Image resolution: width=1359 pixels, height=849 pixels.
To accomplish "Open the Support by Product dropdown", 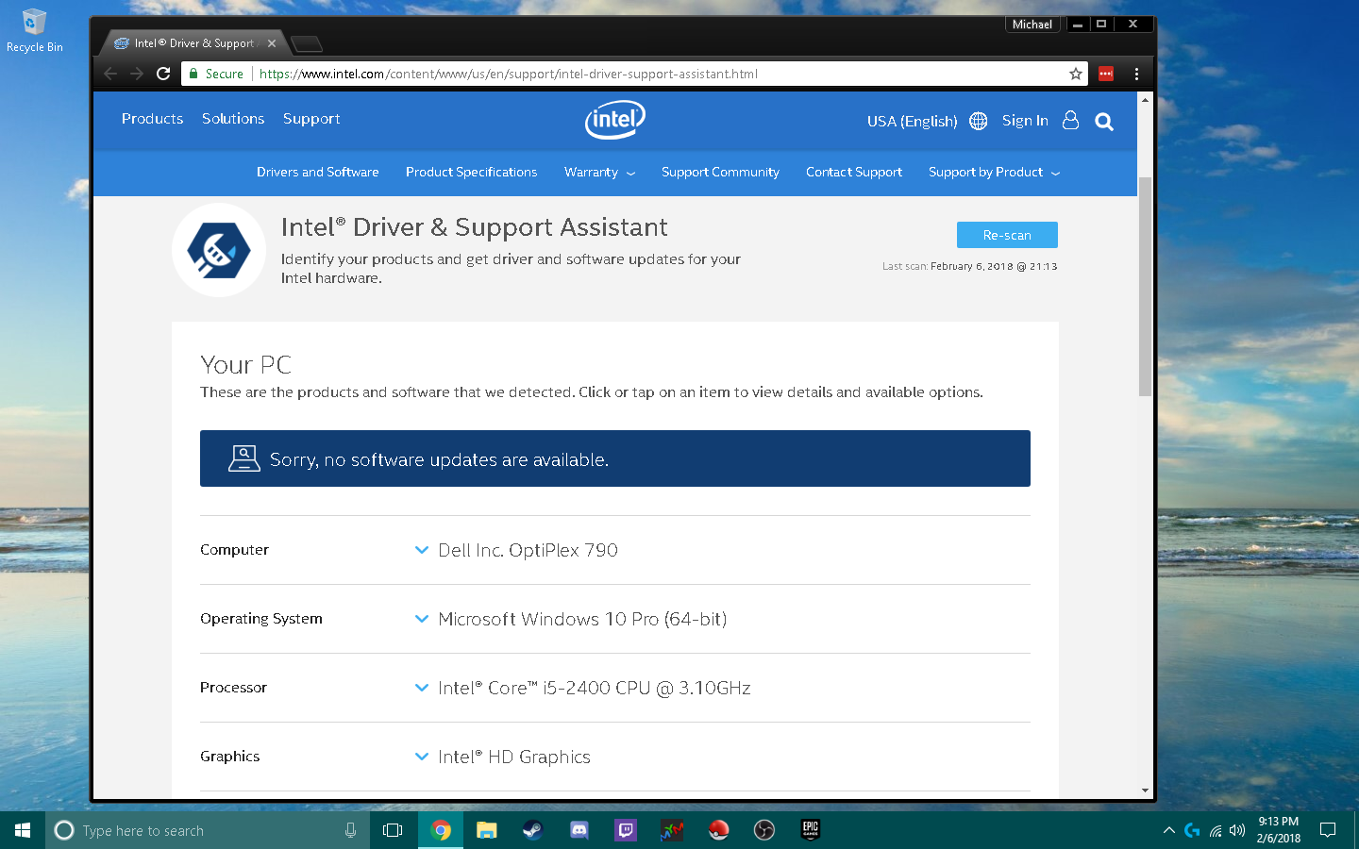I will pyautogui.click(x=994, y=172).
